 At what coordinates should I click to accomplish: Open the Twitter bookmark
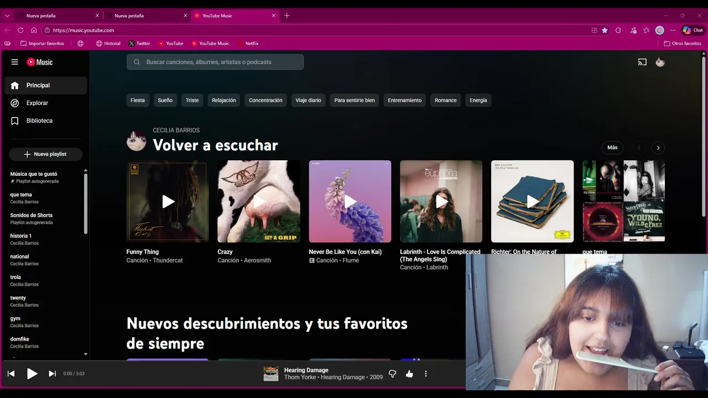coord(139,43)
